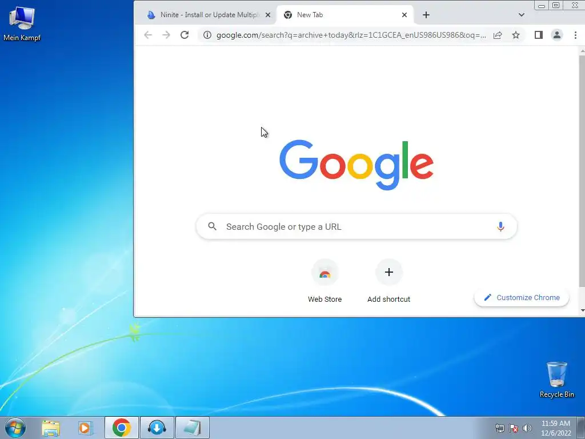The height and width of the screenshot is (439, 585).
Task: Open Windows Explorer from taskbar
Action: [x=51, y=428]
